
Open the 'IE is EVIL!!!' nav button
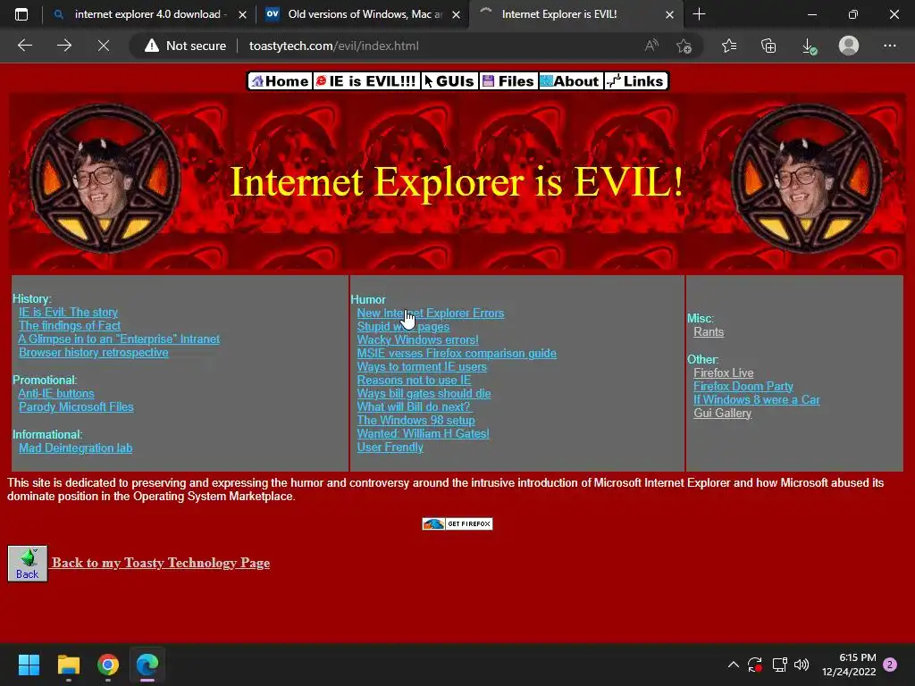click(366, 81)
